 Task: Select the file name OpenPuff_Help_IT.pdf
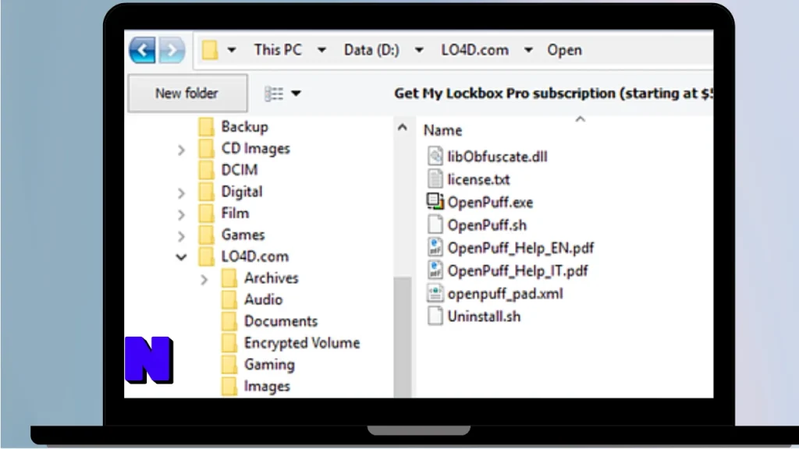click(518, 270)
